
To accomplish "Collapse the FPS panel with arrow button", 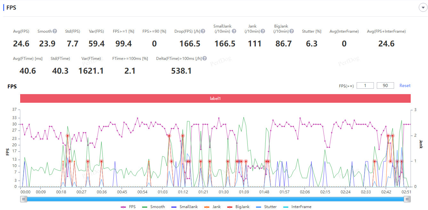I will [423, 8].
